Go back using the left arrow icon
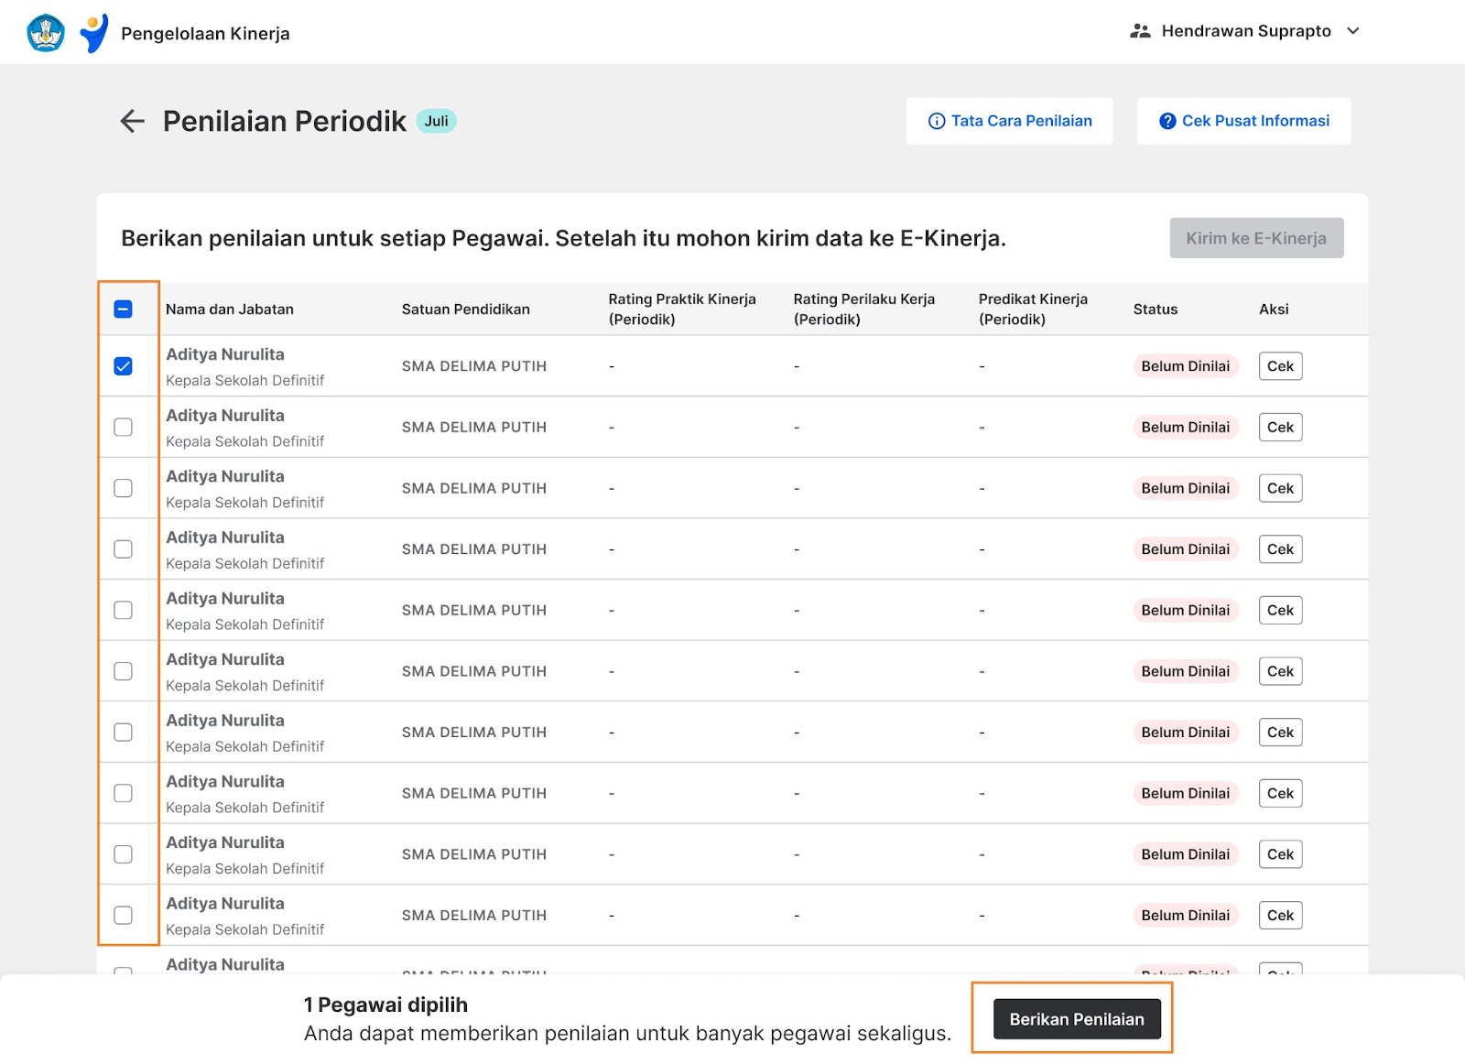The height and width of the screenshot is (1064, 1465). click(133, 121)
